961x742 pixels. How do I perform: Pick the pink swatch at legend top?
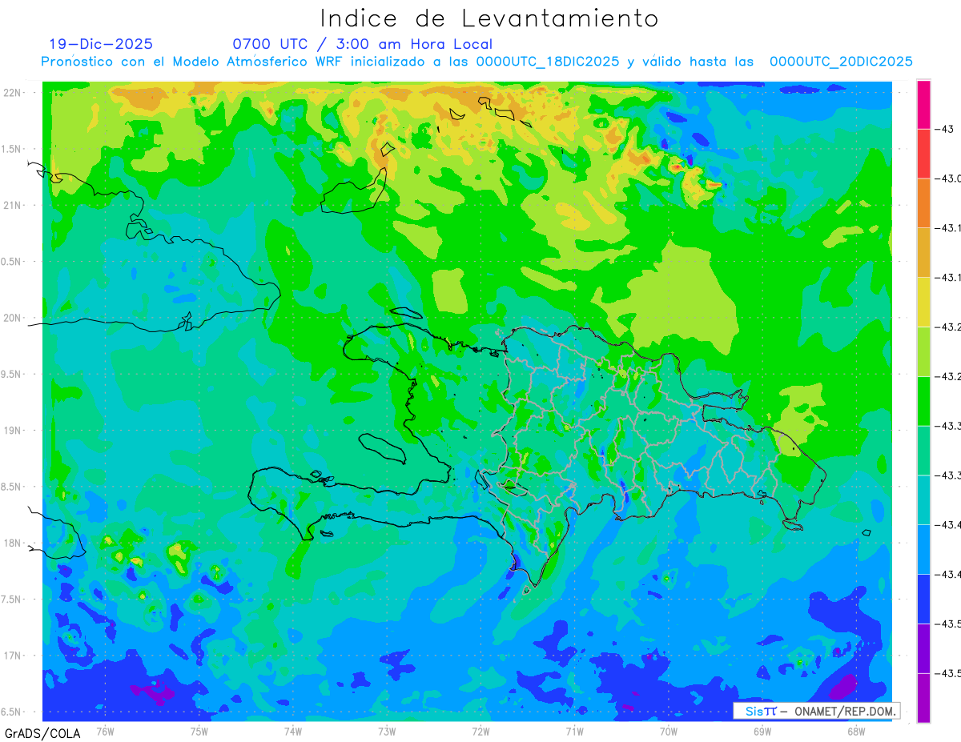tap(923, 104)
